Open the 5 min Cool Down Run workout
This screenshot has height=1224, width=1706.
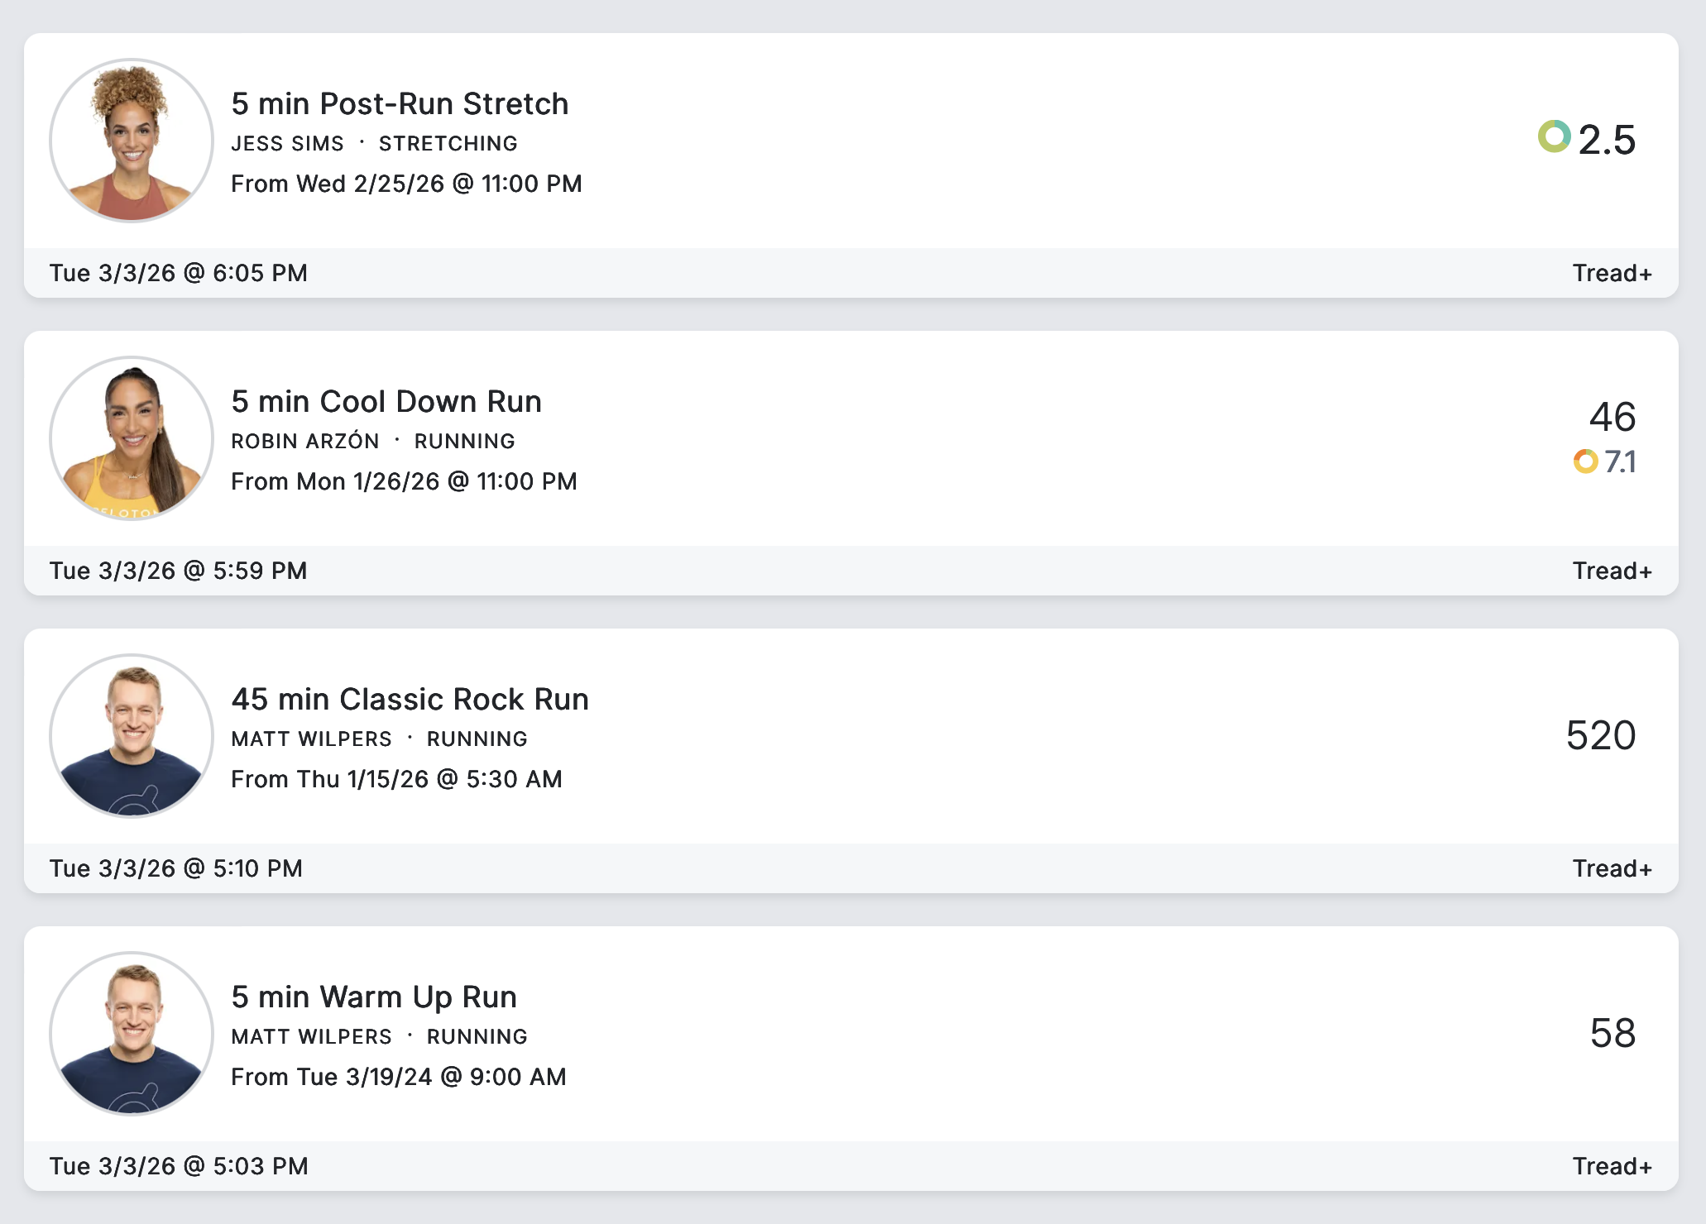pyautogui.click(x=386, y=402)
